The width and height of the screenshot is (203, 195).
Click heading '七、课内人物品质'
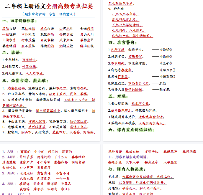pyautogui.click(x=127, y=169)
